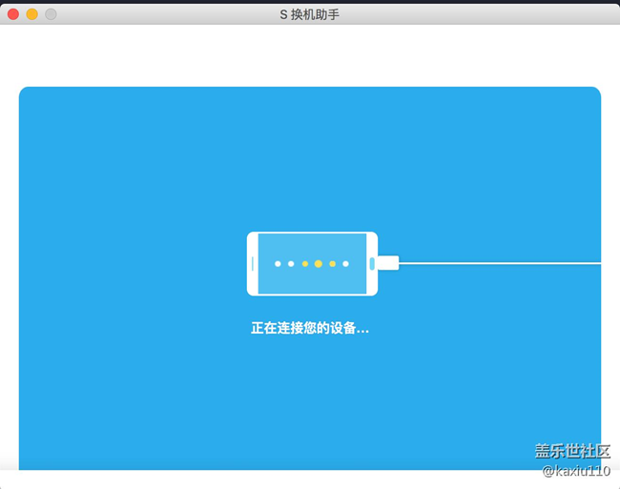
Task: Click the small yellow dot left of center
Action: coord(305,263)
